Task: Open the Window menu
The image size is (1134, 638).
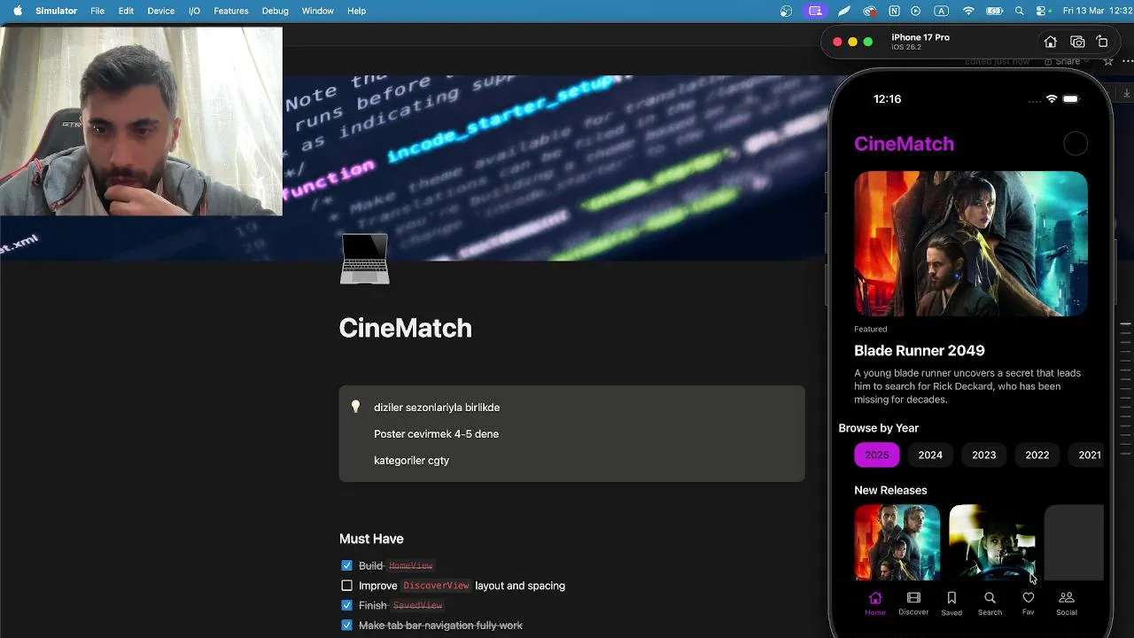Action: pos(317,11)
